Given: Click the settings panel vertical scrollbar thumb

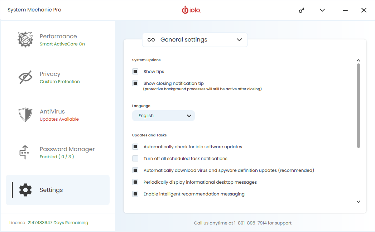Looking at the screenshot, I should tap(358, 106).
